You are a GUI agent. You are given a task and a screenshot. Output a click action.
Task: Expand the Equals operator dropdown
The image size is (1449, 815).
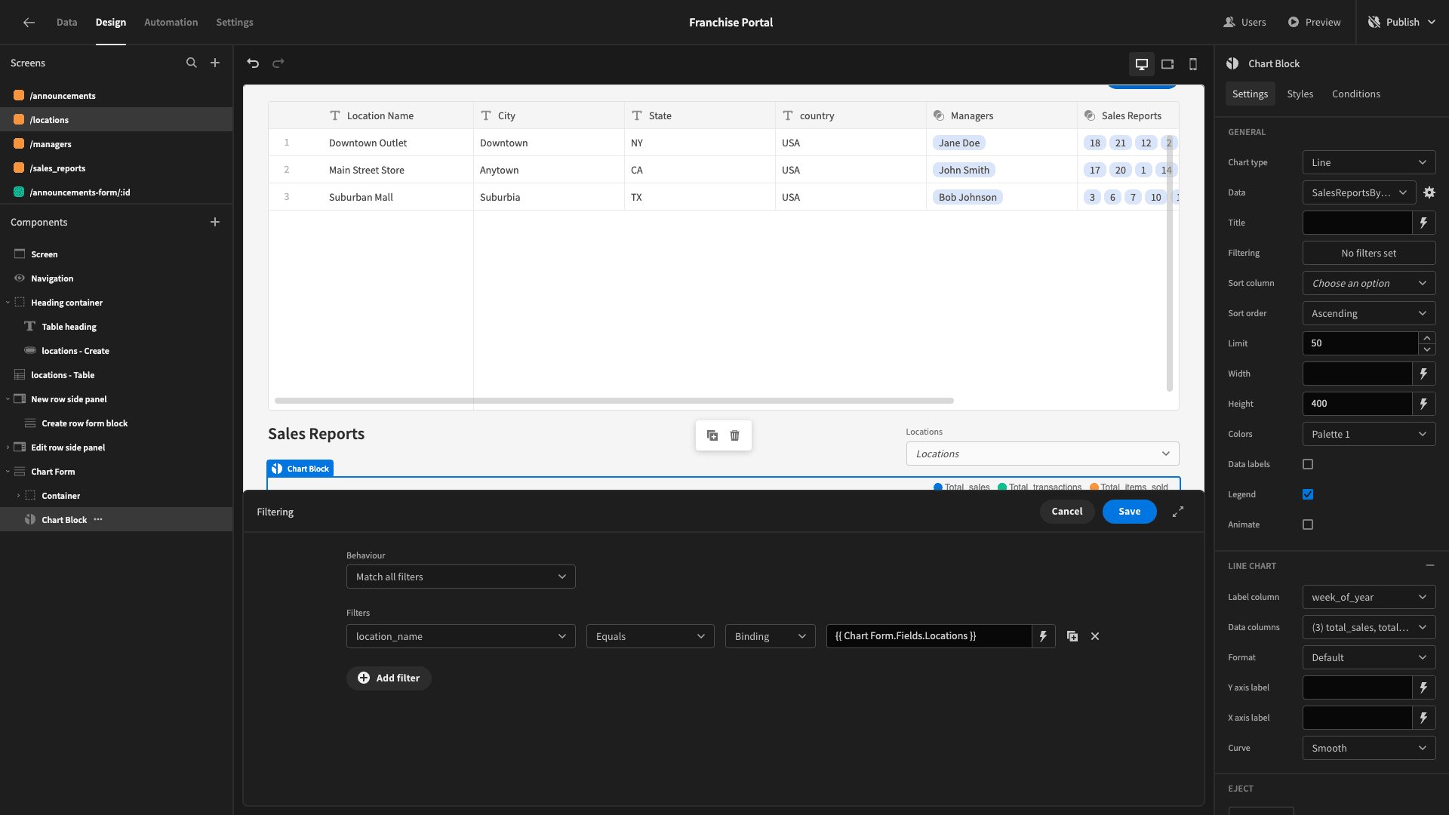coord(651,636)
